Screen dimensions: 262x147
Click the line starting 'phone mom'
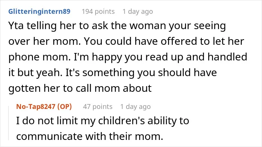pyautogui.click(x=128, y=57)
